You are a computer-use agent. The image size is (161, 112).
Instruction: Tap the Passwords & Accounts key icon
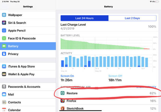[4, 87]
